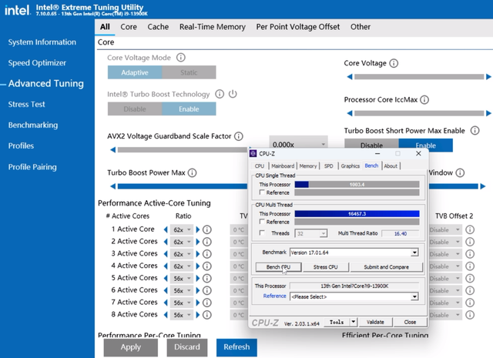The image size is (493, 358).
Task: Increase the 3 Active Cores ratio with right arrow
Action: tap(198, 253)
